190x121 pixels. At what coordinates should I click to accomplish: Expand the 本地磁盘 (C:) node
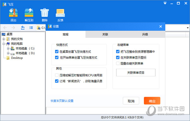(8, 49)
